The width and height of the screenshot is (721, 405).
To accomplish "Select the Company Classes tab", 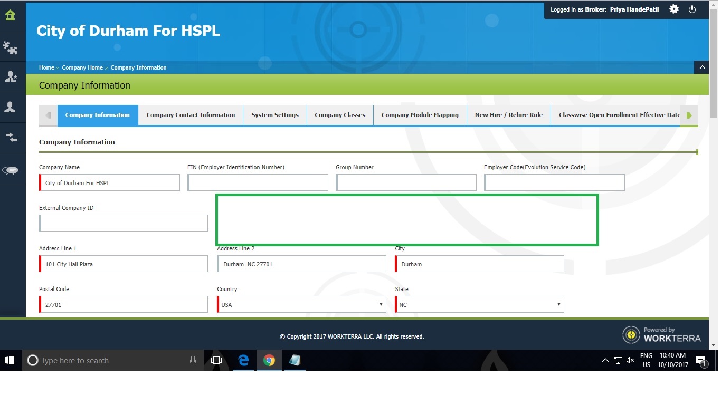I will (x=340, y=115).
